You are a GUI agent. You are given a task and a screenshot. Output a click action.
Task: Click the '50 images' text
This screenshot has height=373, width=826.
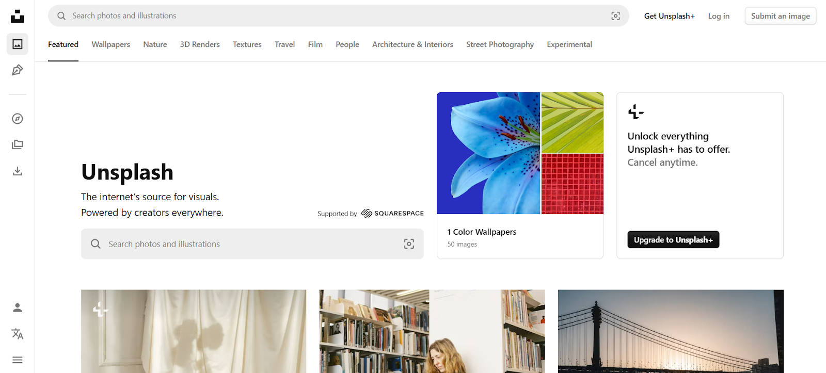462,245
